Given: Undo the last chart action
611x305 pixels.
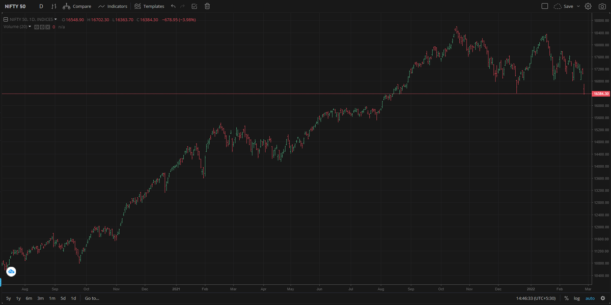Looking at the screenshot, I should [x=174, y=6].
